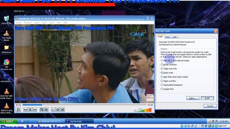
Task: Switch to the Hang tab
Action: pos(167,37)
